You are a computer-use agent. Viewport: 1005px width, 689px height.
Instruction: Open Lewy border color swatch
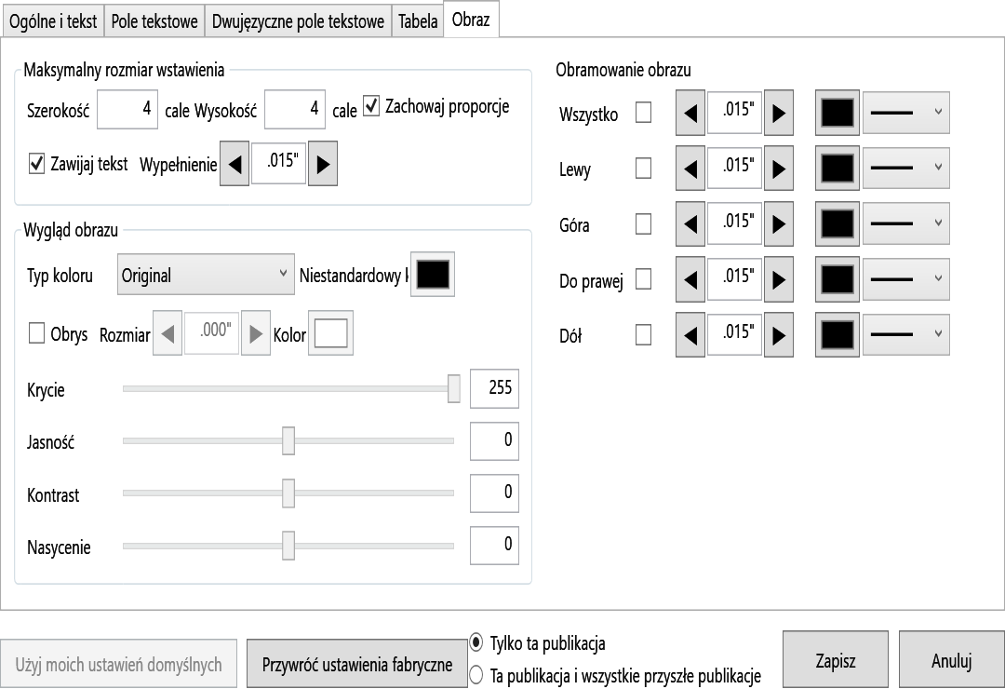(837, 169)
